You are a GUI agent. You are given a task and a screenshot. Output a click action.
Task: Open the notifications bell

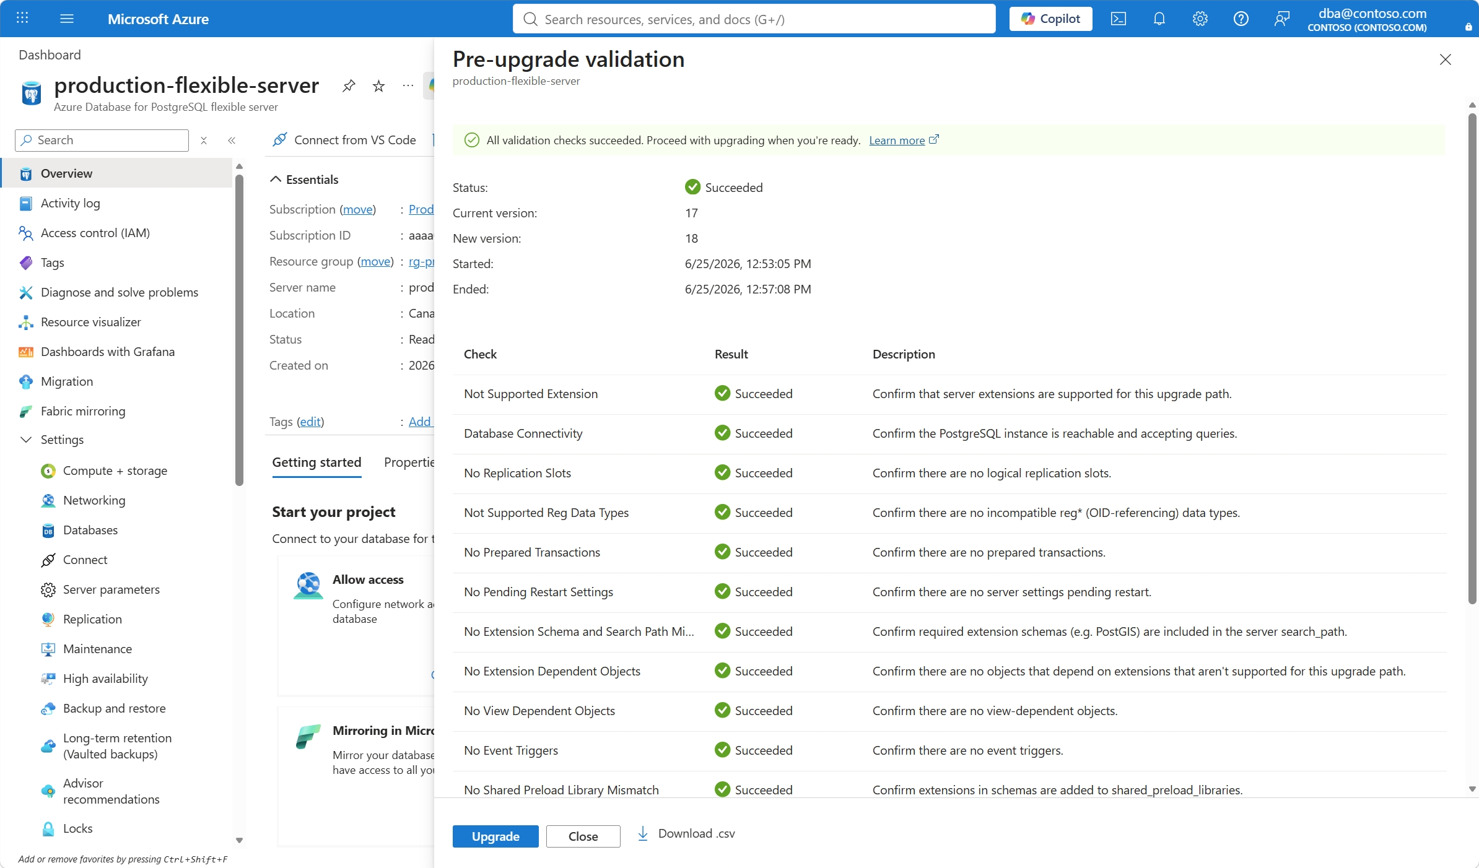click(x=1159, y=19)
